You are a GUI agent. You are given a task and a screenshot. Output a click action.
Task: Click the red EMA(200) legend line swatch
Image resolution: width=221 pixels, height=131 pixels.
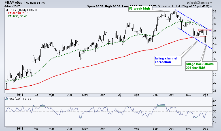point(7,13)
